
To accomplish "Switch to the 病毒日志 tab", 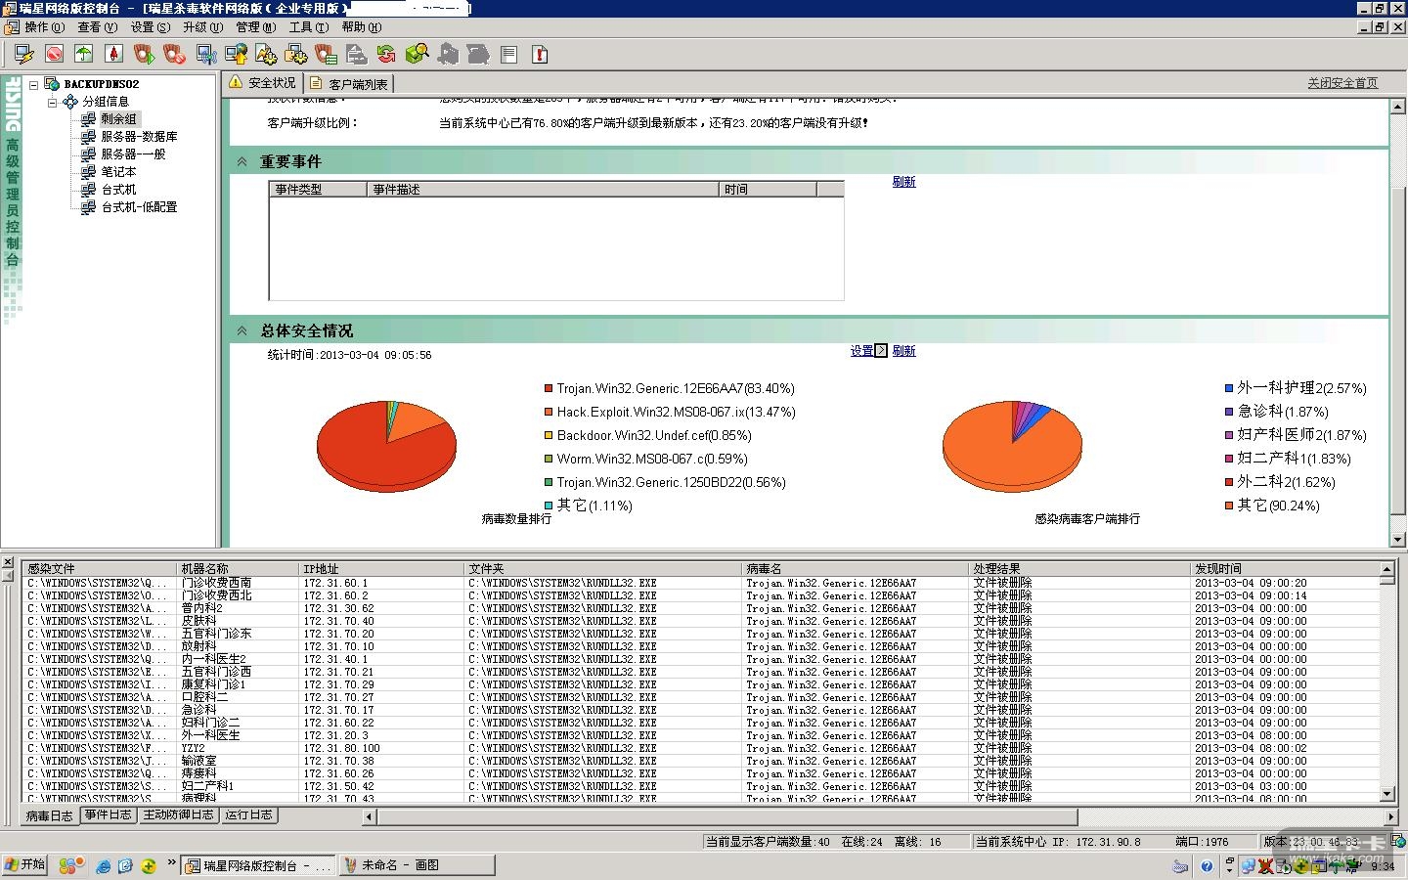I will (x=49, y=815).
